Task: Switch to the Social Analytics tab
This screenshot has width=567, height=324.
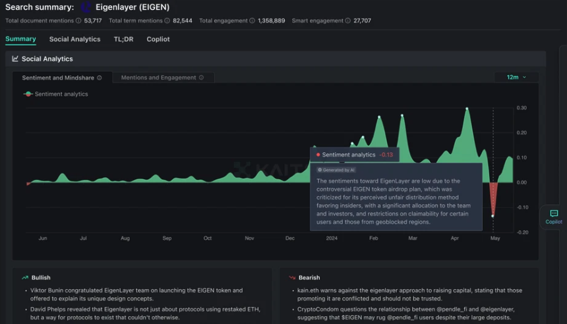Action: (x=75, y=39)
